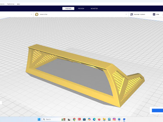Click the 20% infill value
The image size is (163, 122).
coord(158,14)
